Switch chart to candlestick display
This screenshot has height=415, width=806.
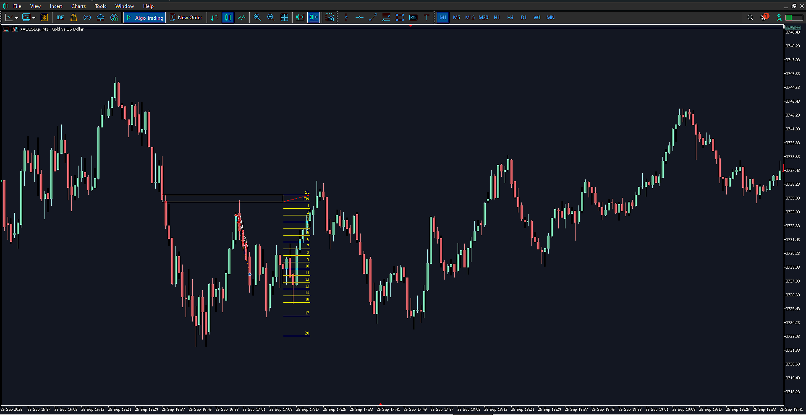(x=228, y=18)
